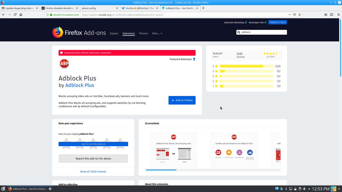Expand hidden system tray icons arrow
The height and width of the screenshot is (192, 342).
[309, 189]
